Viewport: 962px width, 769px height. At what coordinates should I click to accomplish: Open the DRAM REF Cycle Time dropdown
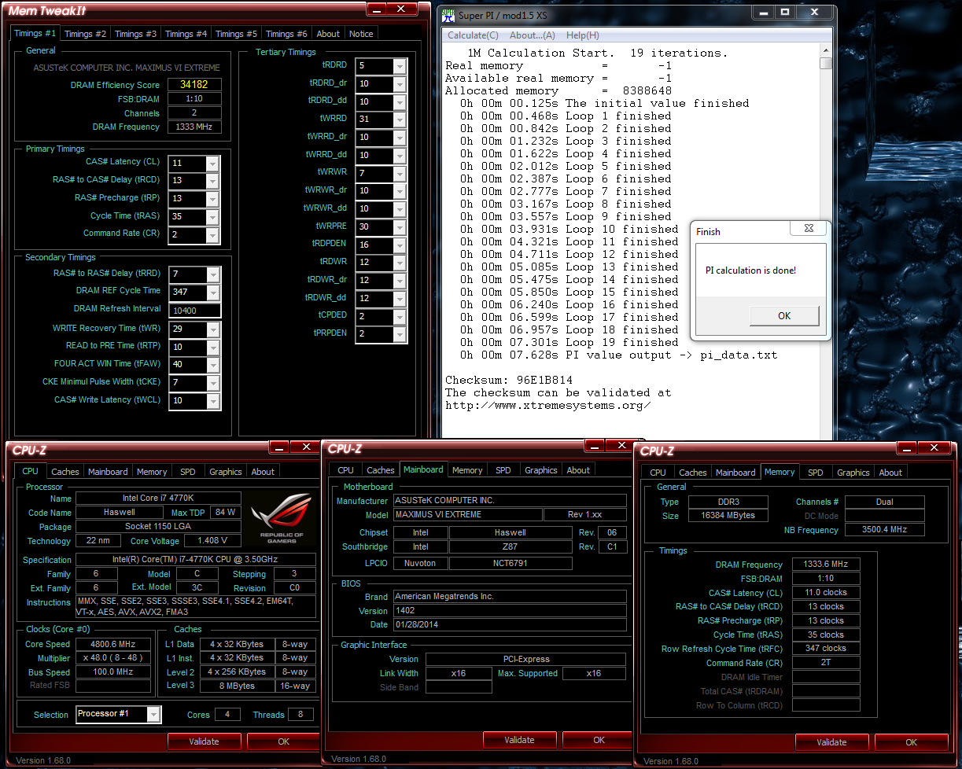coord(212,292)
